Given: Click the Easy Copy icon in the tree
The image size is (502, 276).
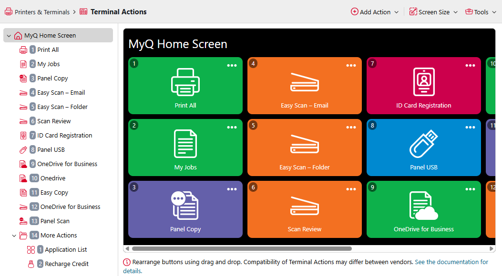Looking at the screenshot, I should tap(23, 193).
